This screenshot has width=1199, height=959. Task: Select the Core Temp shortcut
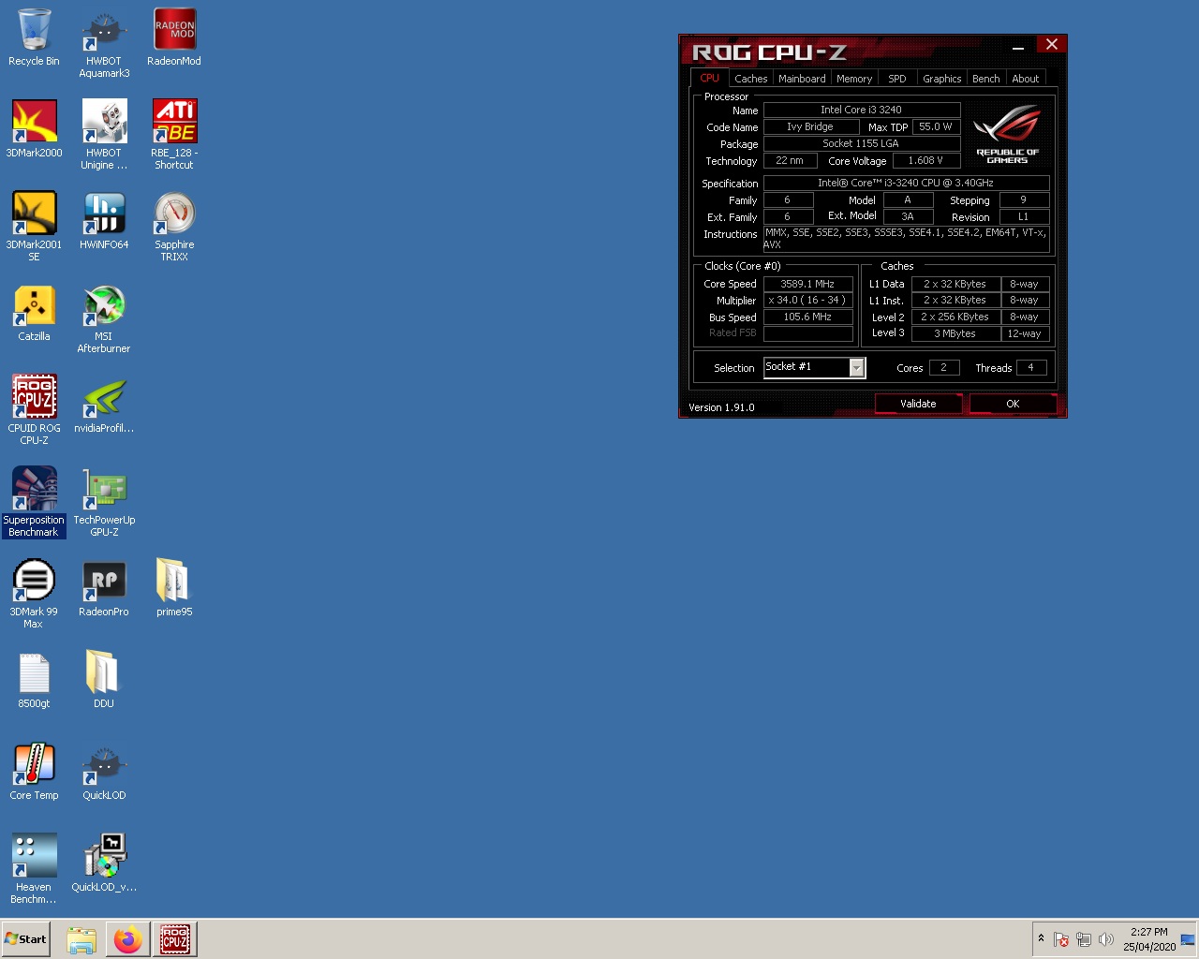click(34, 772)
